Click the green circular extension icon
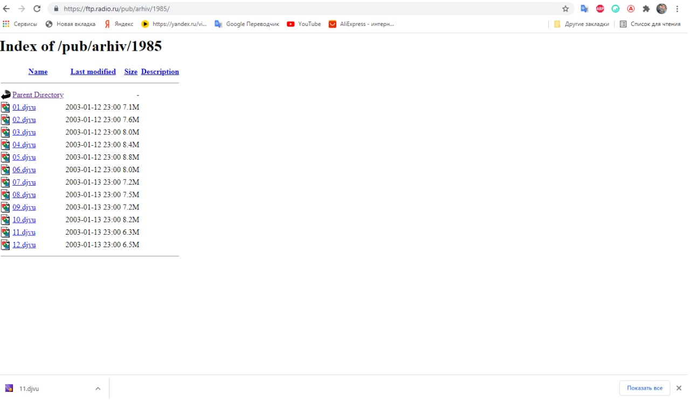690x401 pixels. (x=615, y=9)
